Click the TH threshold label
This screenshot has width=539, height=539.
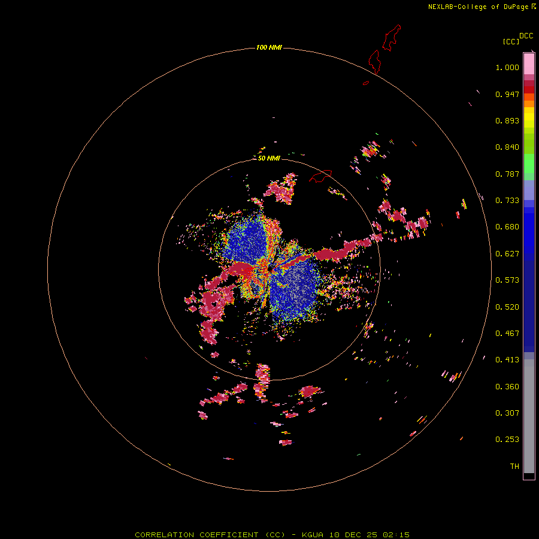tap(514, 467)
